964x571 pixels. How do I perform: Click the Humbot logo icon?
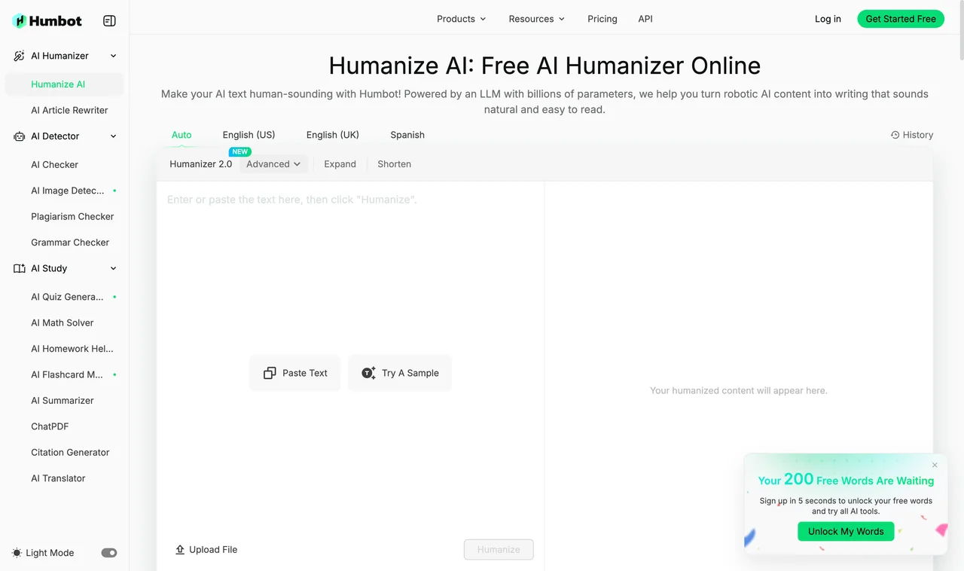click(20, 21)
